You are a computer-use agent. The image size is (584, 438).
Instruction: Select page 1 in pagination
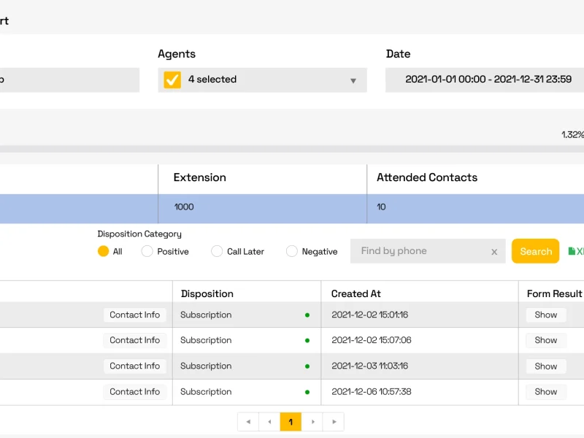click(x=291, y=422)
